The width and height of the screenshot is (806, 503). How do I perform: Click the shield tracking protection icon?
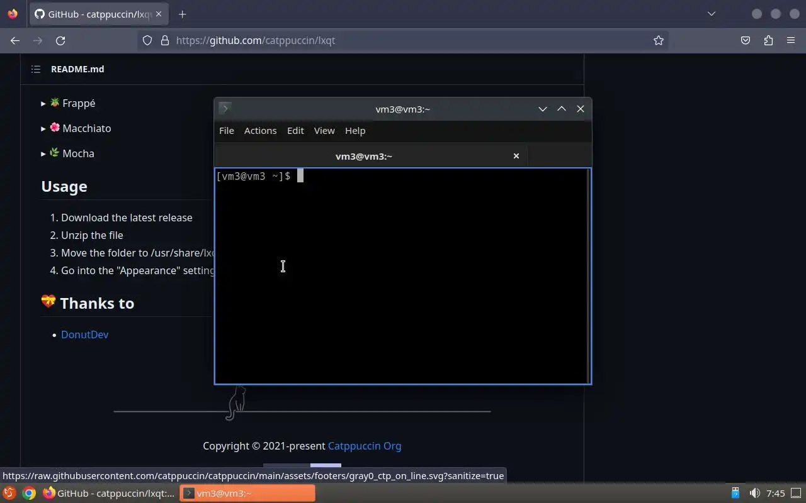(147, 40)
